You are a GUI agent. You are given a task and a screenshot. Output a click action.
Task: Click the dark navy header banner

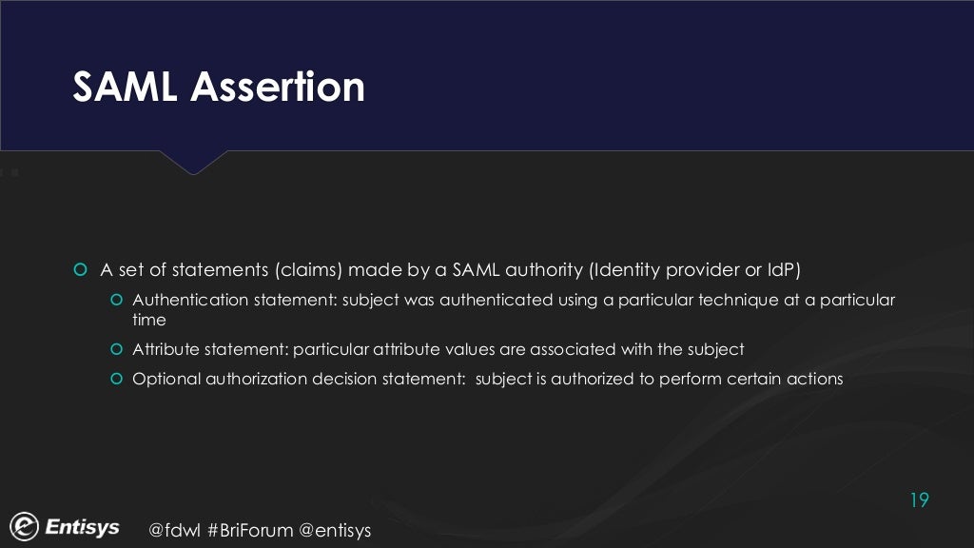pyautogui.click(x=487, y=75)
